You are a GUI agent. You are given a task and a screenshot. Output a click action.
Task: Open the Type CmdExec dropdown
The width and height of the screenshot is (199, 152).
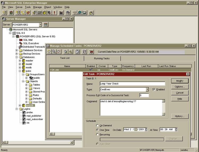(x=147, y=89)
